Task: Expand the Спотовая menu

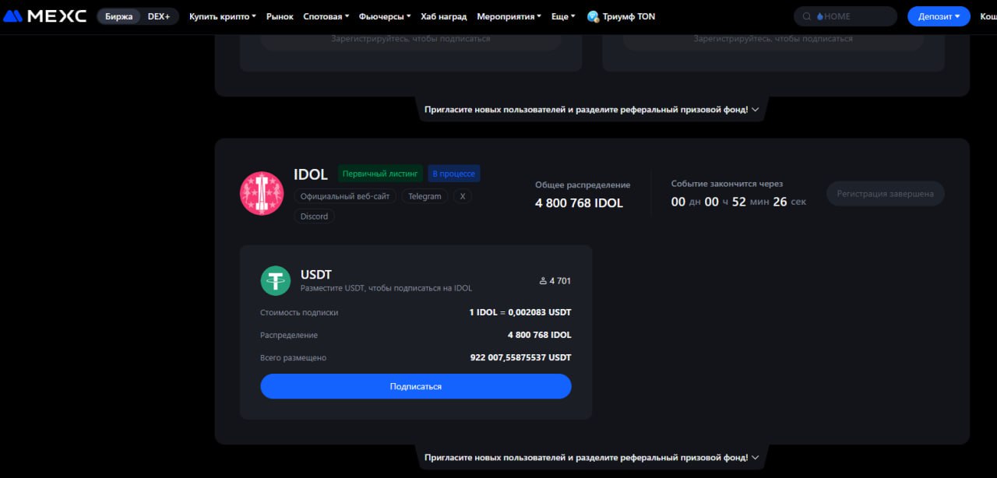Action: coord(326,16)
